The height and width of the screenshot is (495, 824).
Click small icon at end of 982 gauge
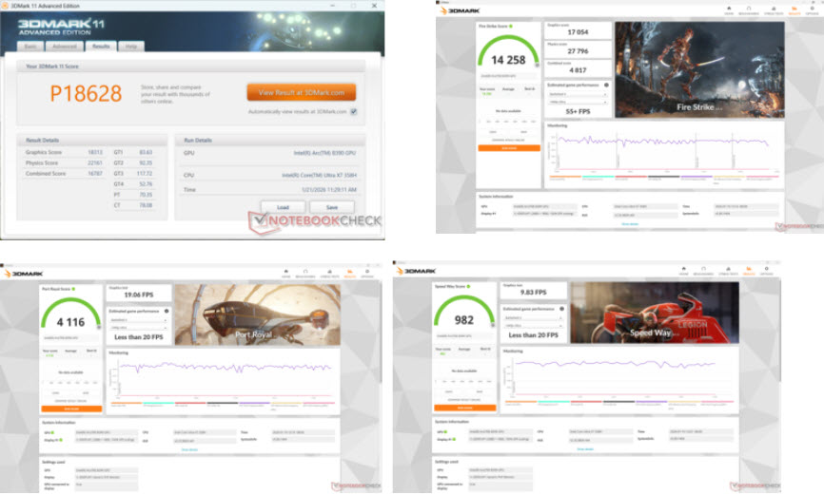(493, 325)
